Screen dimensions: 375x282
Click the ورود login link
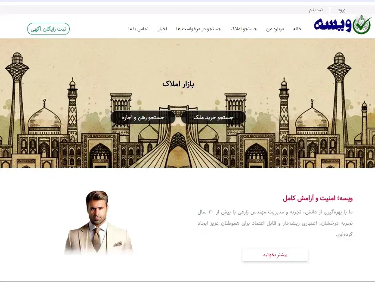coord(341,10)
